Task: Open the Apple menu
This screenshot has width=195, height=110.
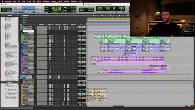Action: 3,1
